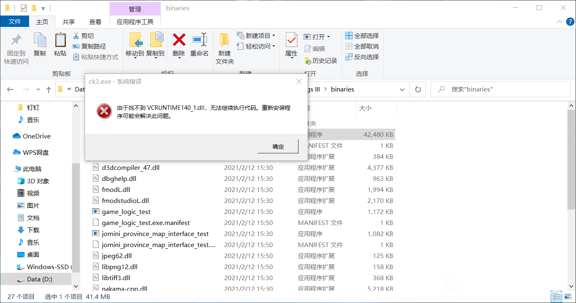576x303 pixels.
Task: Open Customize Quick Access Toolbar dropdown
Action: 43,8
